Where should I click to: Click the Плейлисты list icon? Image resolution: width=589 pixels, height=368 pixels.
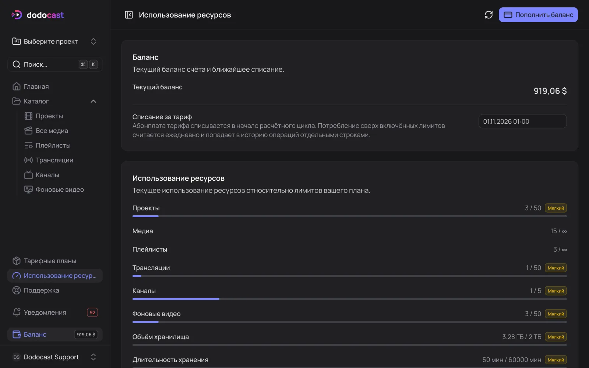[28, 145]
